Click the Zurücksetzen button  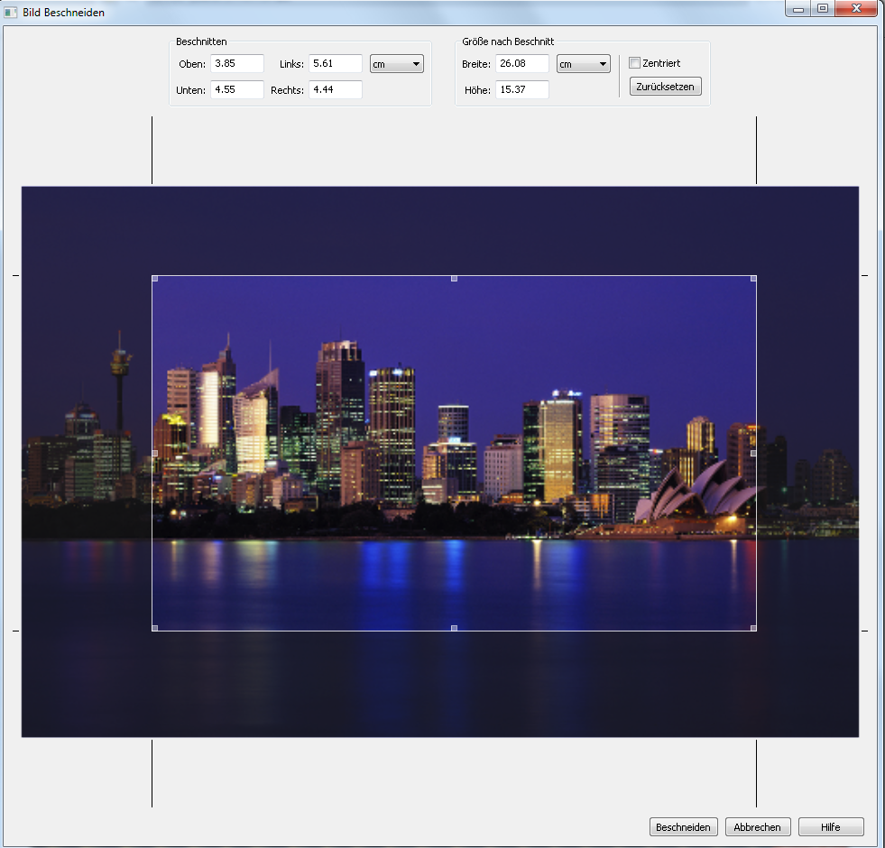(666, 87)
